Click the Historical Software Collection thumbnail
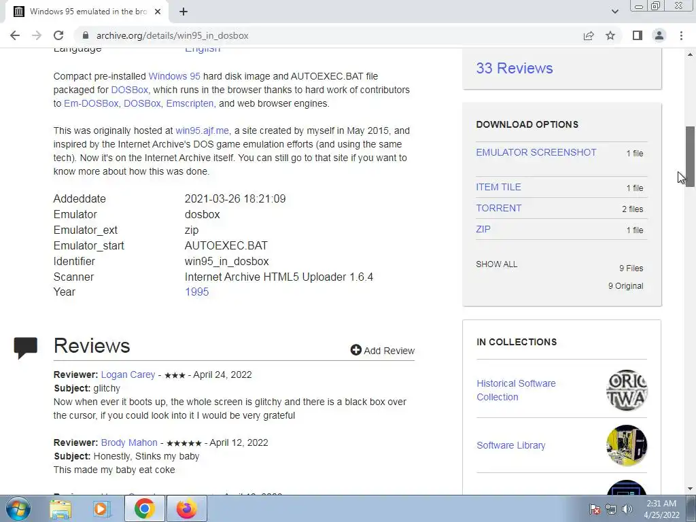Image resolution: width=696 pixels, height=522 pixels. tap(627, 390)
